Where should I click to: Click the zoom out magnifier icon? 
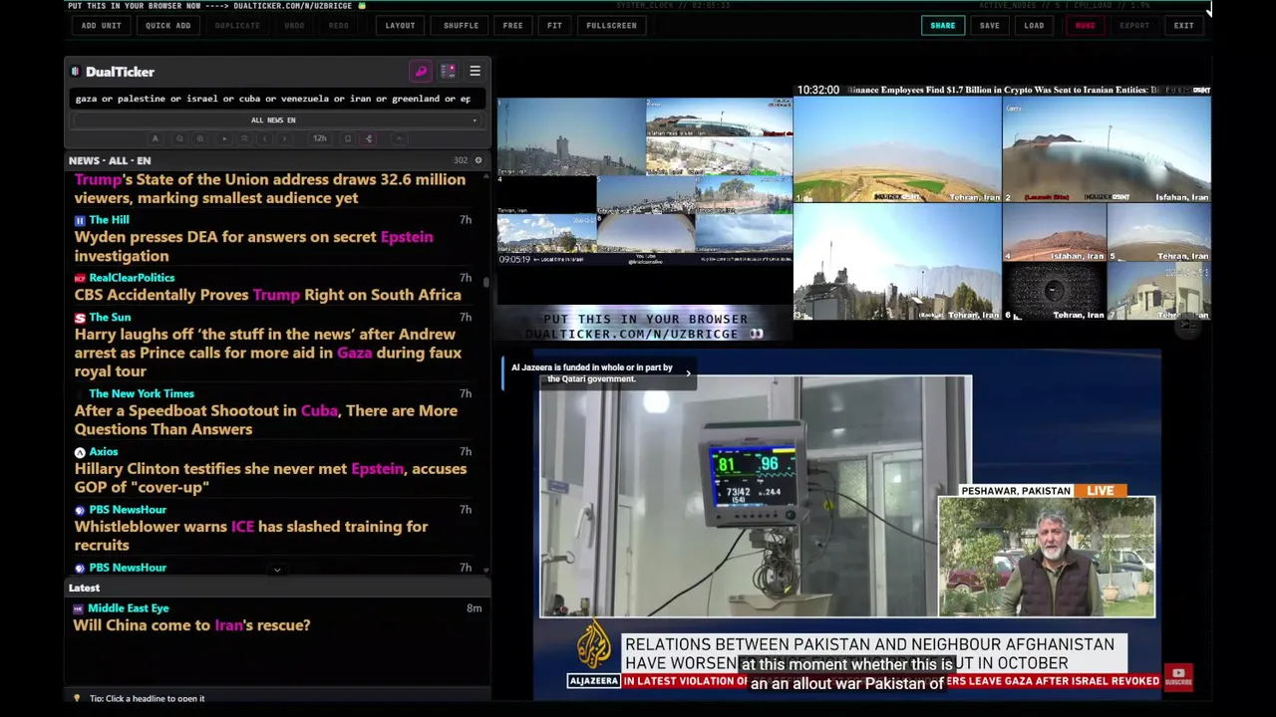click(x=179, y=138)
